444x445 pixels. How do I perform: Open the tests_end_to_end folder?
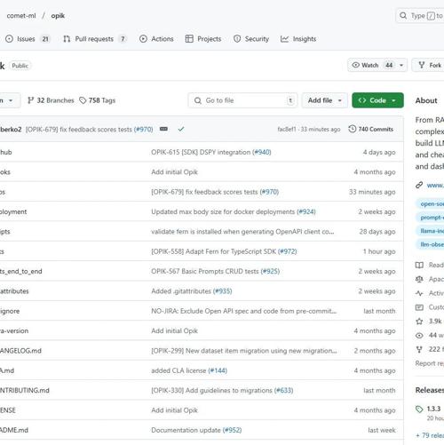coord(20,271)
